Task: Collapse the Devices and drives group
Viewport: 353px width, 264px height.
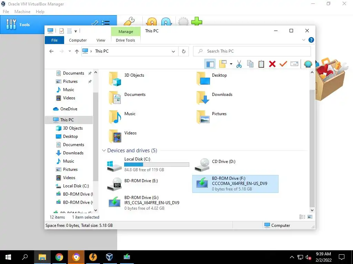Action: 104,151
